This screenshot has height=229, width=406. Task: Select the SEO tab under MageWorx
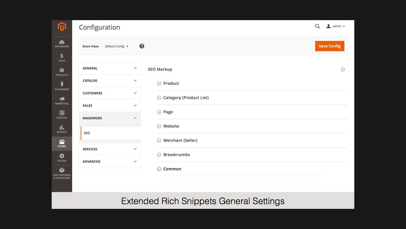coord(87,133)
